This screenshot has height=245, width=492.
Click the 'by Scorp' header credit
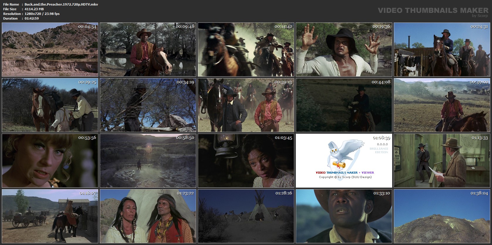(x=480, y=16)
